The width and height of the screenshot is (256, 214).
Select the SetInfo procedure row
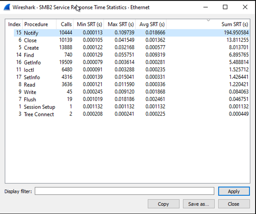pyautogui.click(x=132, y=77)
